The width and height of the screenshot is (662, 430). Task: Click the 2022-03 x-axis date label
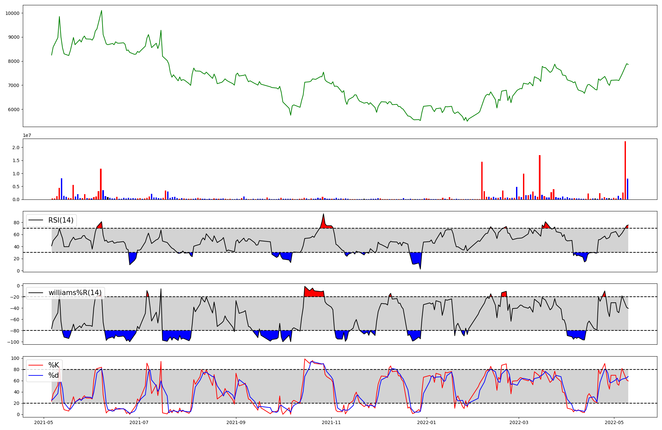tap(519, 422)
